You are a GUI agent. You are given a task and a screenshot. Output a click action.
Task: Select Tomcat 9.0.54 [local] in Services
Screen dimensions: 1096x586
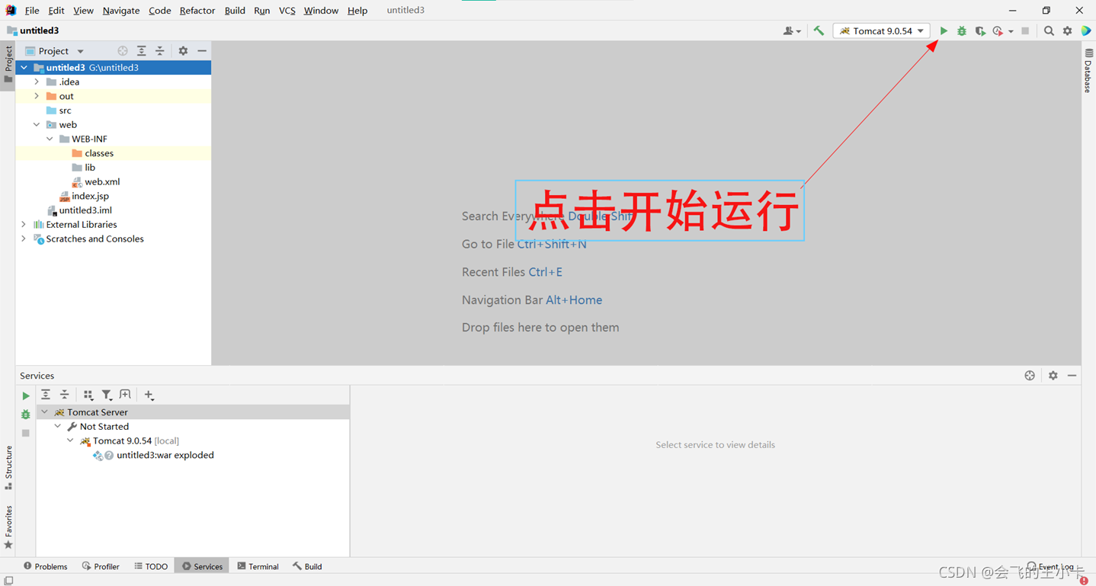click(x=130, y=441)
